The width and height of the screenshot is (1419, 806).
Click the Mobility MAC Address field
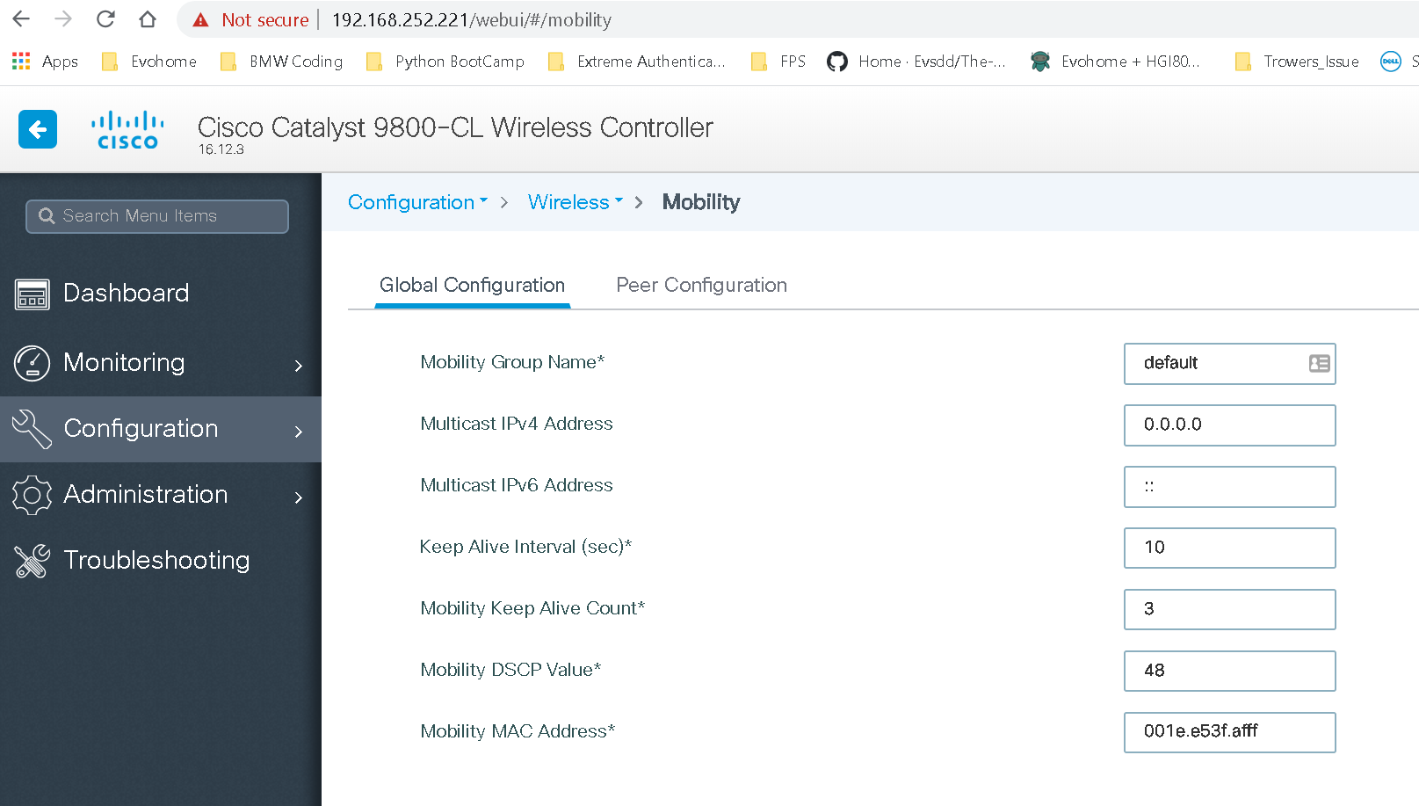coord(1228,732)
